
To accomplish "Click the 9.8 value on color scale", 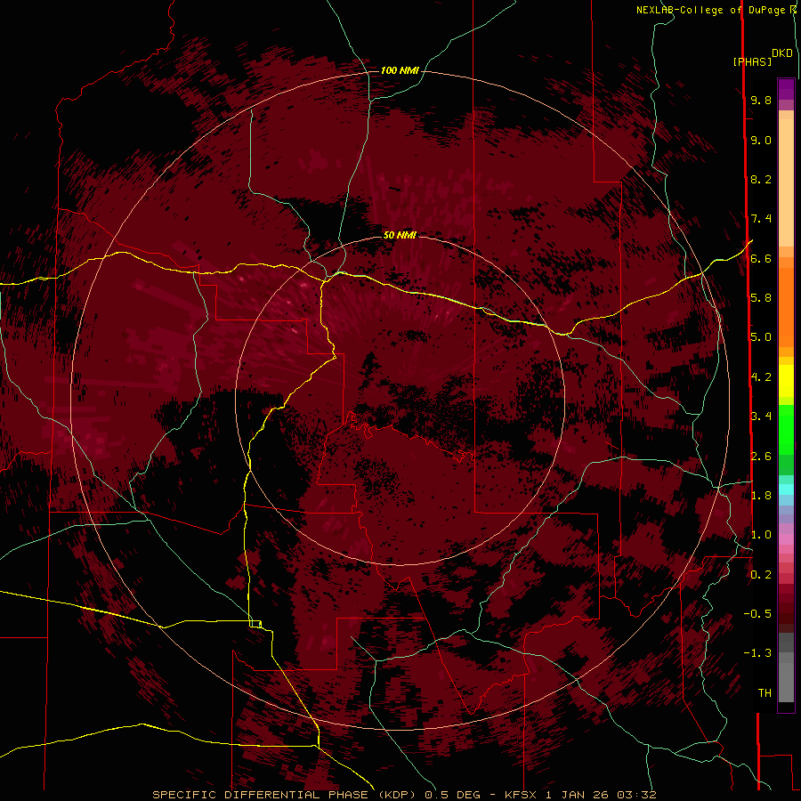I will (761, 100).
